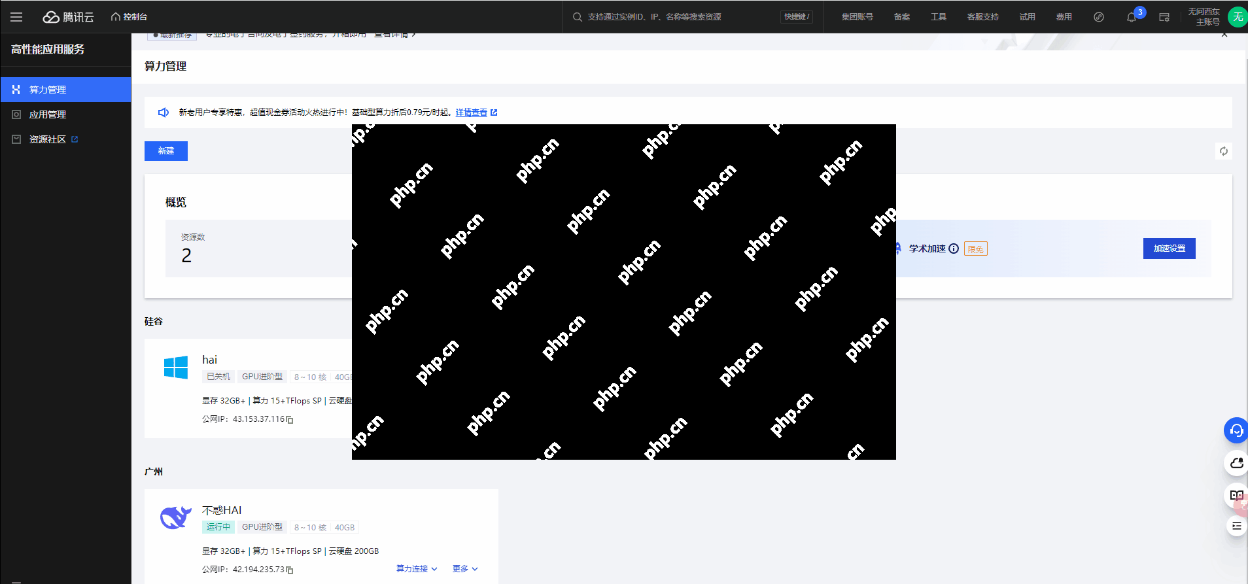This screenshot has height=584, width=1248.
Task: Open the hamburger navigation menu
Action: coord(16,17)
